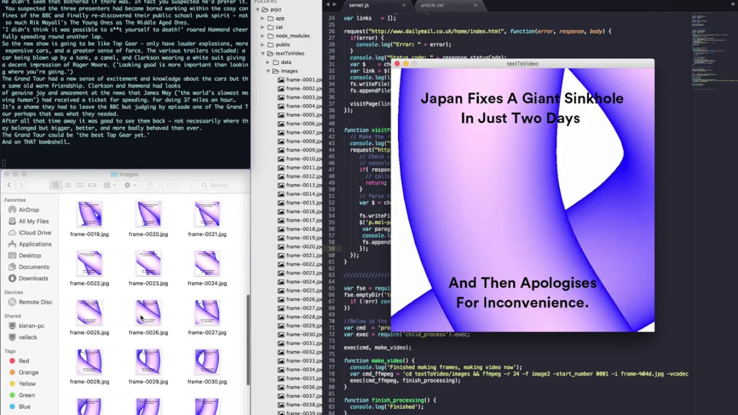Switch Finder to column view
Image resolution: width=738 pixels, height=415 pixels.
tap(80, 185)
